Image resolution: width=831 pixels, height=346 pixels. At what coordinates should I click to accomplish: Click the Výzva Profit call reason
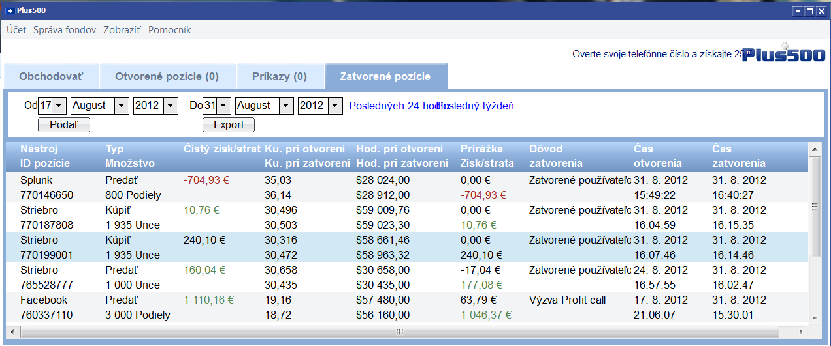567,300
